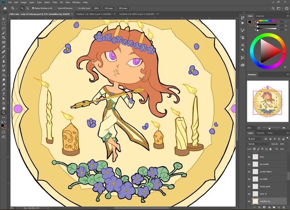Screen dimensions: 290x210
Task: Open the layer filter Kind dropdown
Action: click(x=255, y=139)
